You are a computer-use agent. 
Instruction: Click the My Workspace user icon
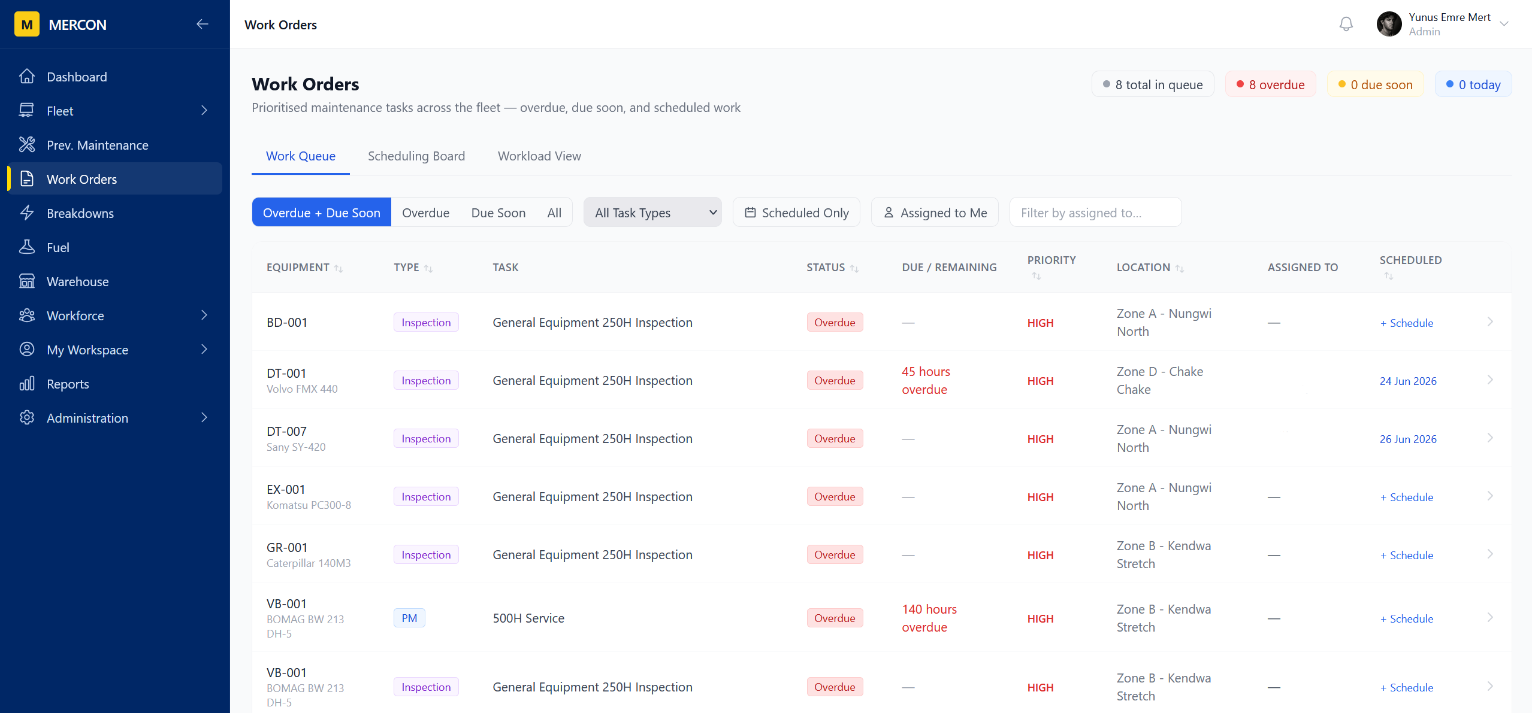(x=27, y=350)
